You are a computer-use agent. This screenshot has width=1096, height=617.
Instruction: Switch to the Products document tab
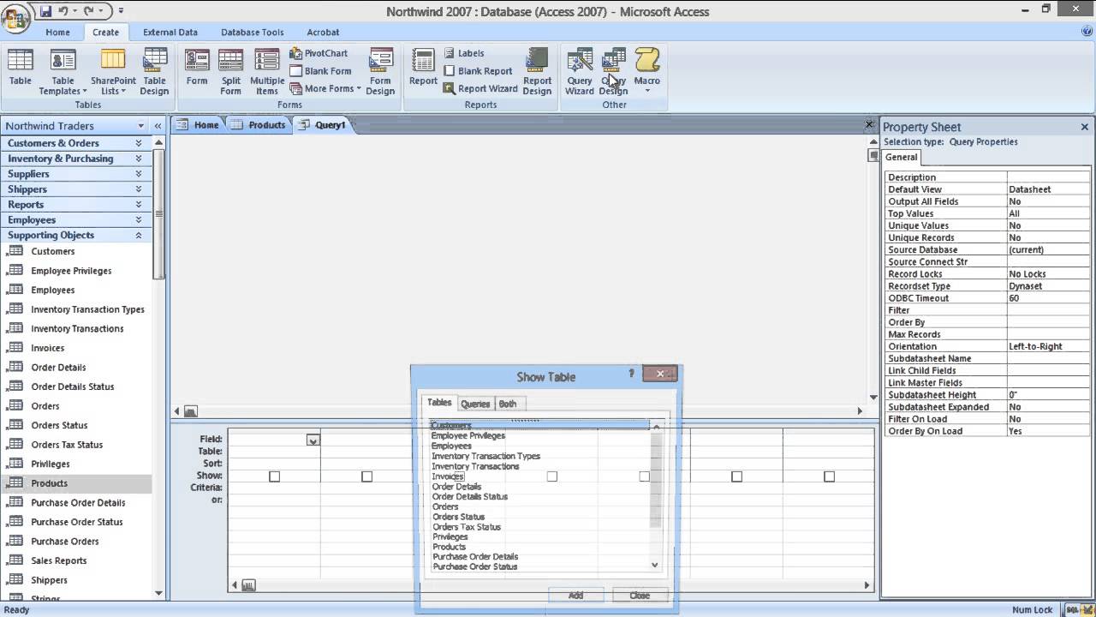coord(259,125)
